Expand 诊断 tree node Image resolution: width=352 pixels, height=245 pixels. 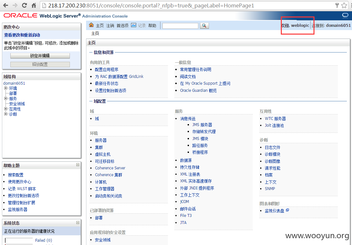[5, 114]
